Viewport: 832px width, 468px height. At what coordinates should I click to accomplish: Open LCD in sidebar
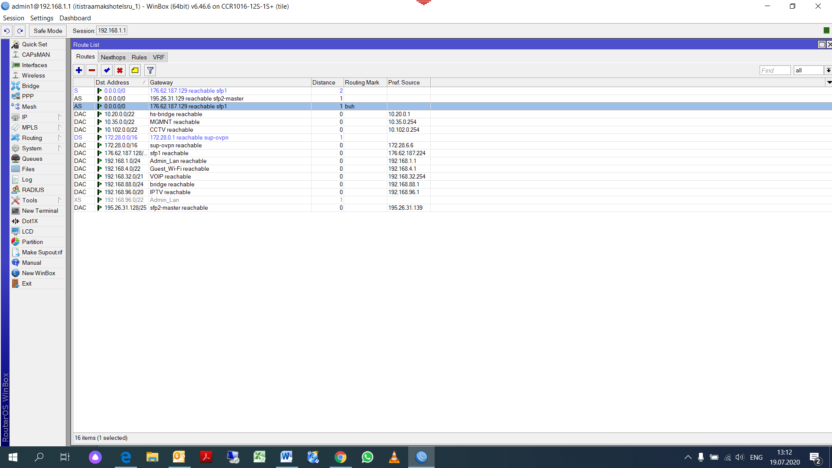point(38,231)
